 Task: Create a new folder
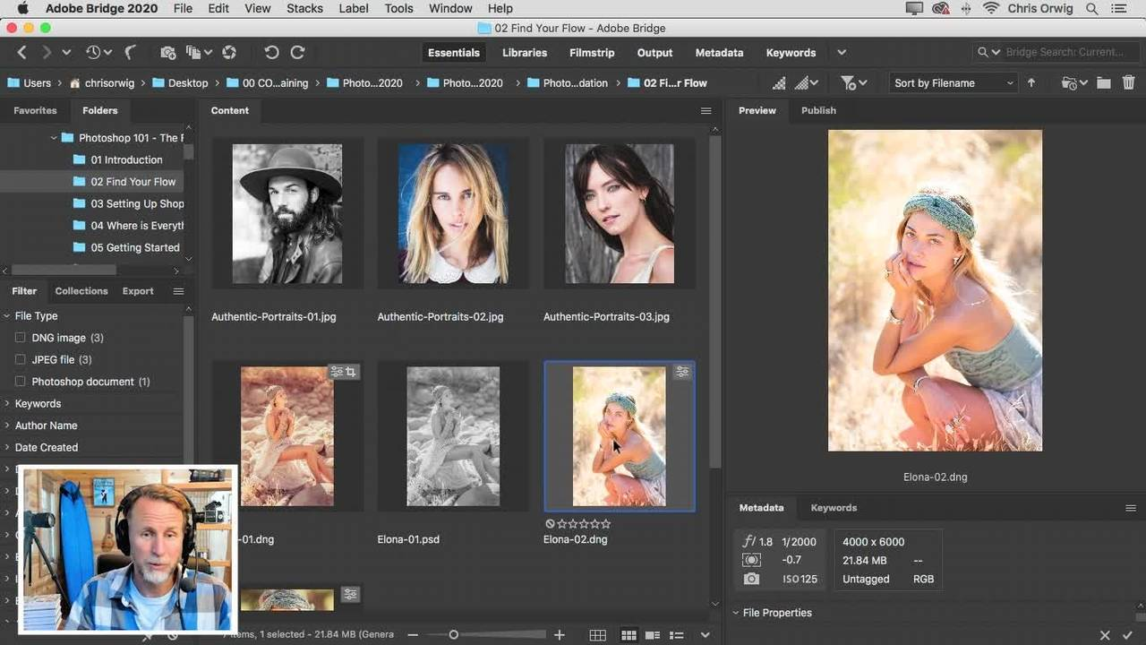pyautogui.click(x=1104, y=83)
